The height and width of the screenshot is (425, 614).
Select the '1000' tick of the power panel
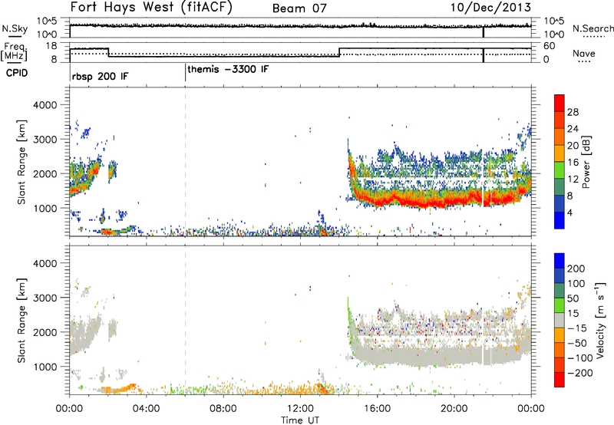tap(45, 208)
